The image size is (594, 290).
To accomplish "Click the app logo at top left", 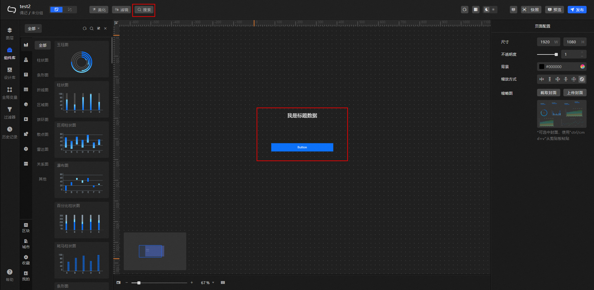I will pos(11,10).
